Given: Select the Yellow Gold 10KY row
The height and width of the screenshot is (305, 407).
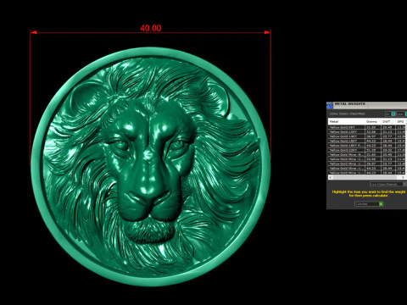Looking at the screenshot, I should (x=367, y=132).
